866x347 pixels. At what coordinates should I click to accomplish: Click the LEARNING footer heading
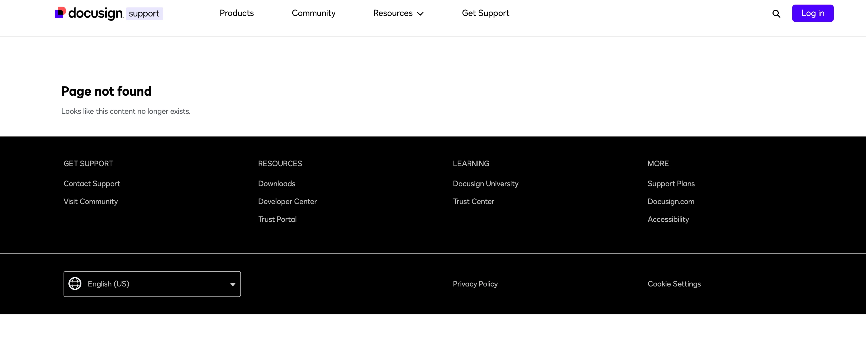[471, 164]
